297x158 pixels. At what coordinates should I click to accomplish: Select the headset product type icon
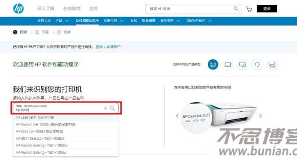pyautogui.click(x=257, y=65)
